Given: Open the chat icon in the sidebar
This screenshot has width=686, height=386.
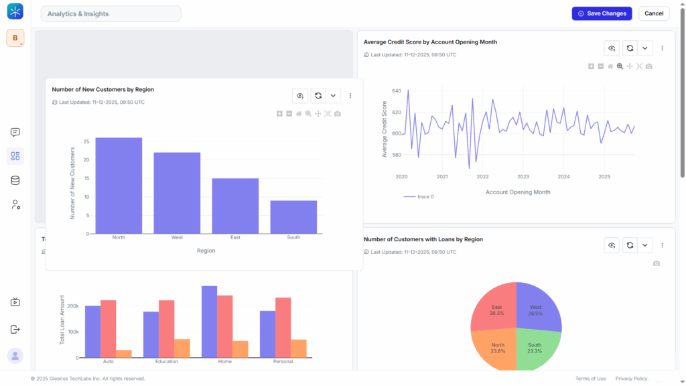Looking at the screenshot, I should [15, 133].
